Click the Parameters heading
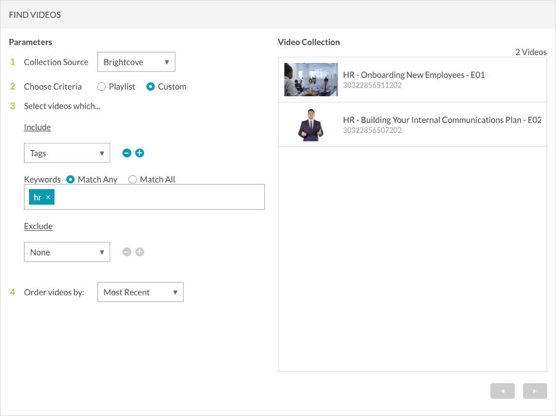 point(30,42)
